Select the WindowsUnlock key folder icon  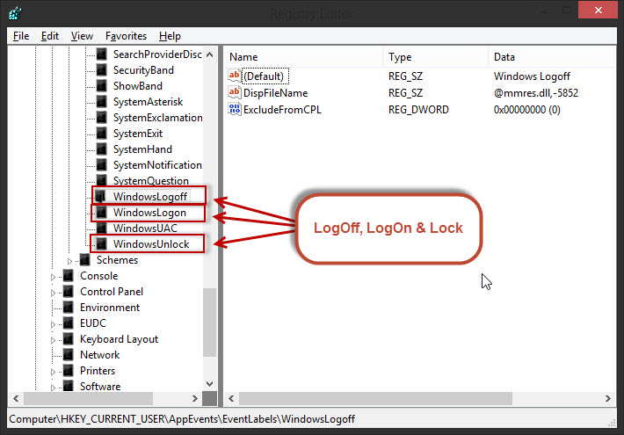tap(102, 244)
